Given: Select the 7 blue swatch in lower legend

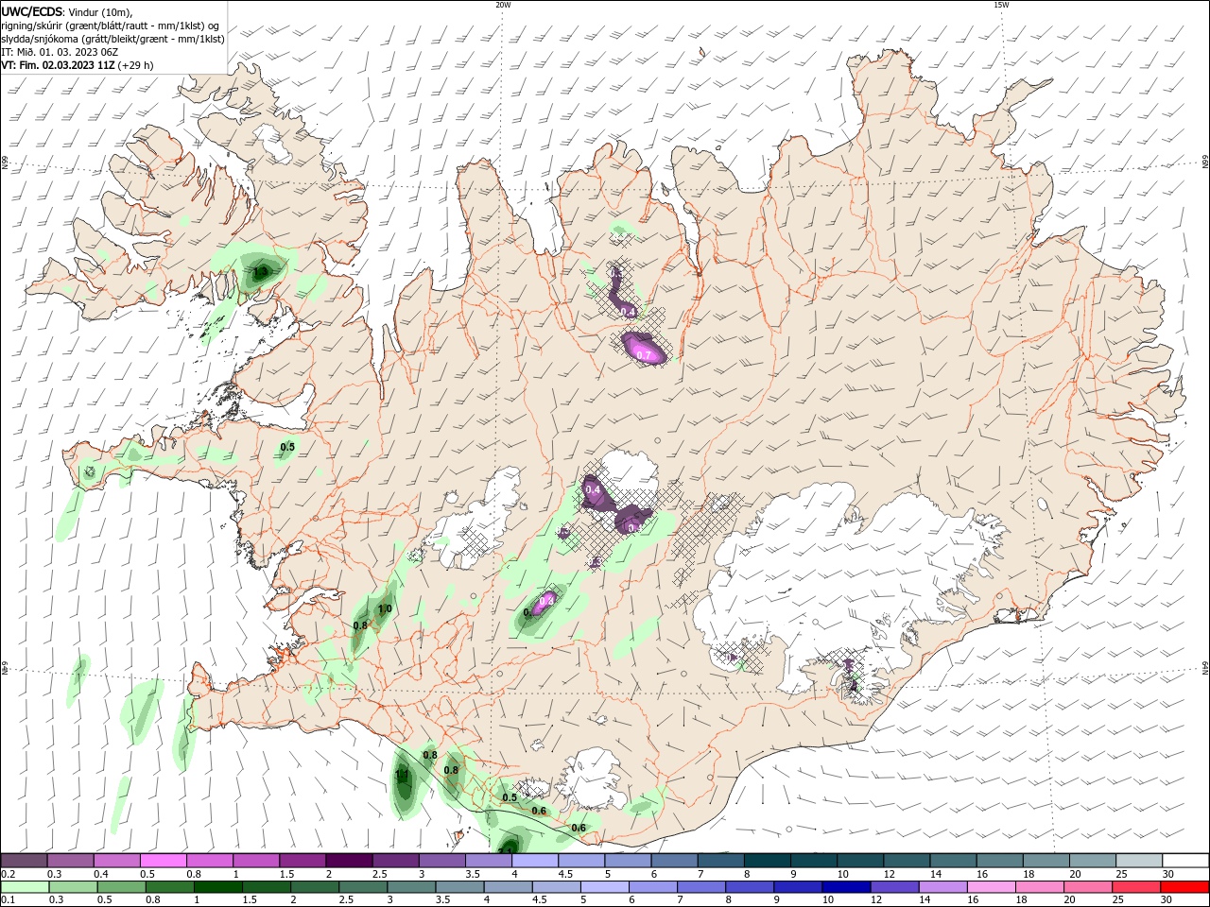Looking at the screenshot, I should pyautogui.click(x=700, y=887).
